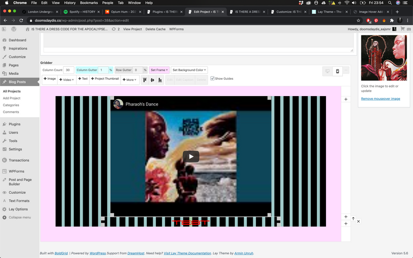Play the Pharaoh's Dance video
This screenshot has height=258, width=413.
190,156
